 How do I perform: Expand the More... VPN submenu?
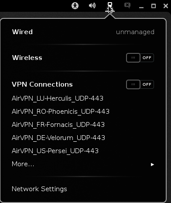[x=83, y=164]
